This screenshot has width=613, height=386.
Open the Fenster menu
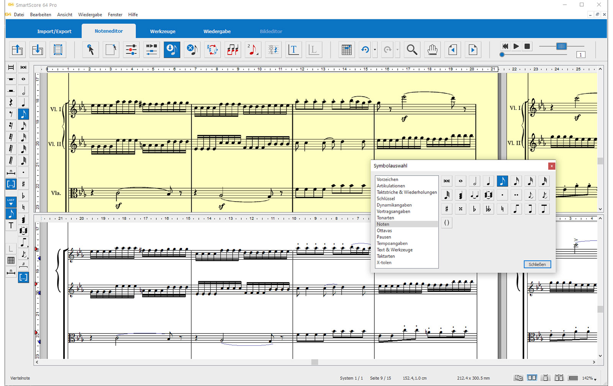(x=115, y=15)
